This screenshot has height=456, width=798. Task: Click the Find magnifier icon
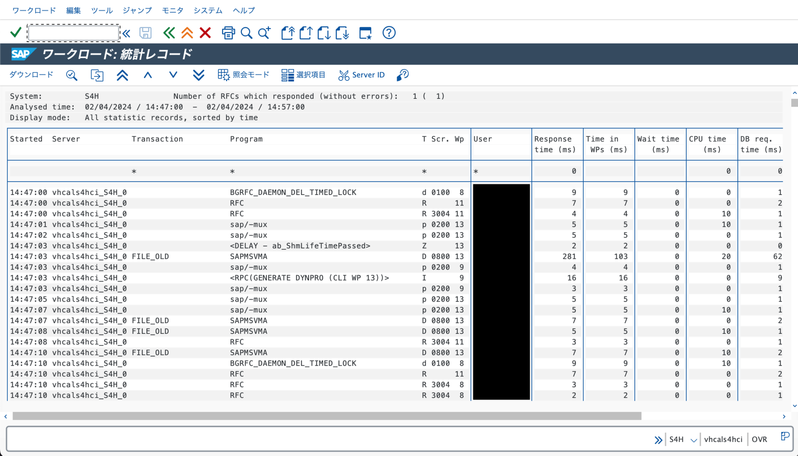click(x=246, y=33)
